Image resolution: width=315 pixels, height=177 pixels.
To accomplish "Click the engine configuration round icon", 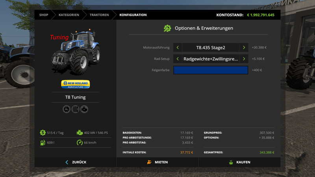I will click(84, 109).
